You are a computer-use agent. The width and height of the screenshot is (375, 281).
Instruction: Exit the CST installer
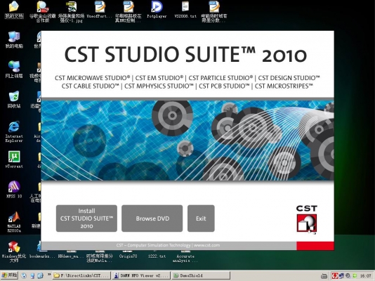click(x=201, y=218)
